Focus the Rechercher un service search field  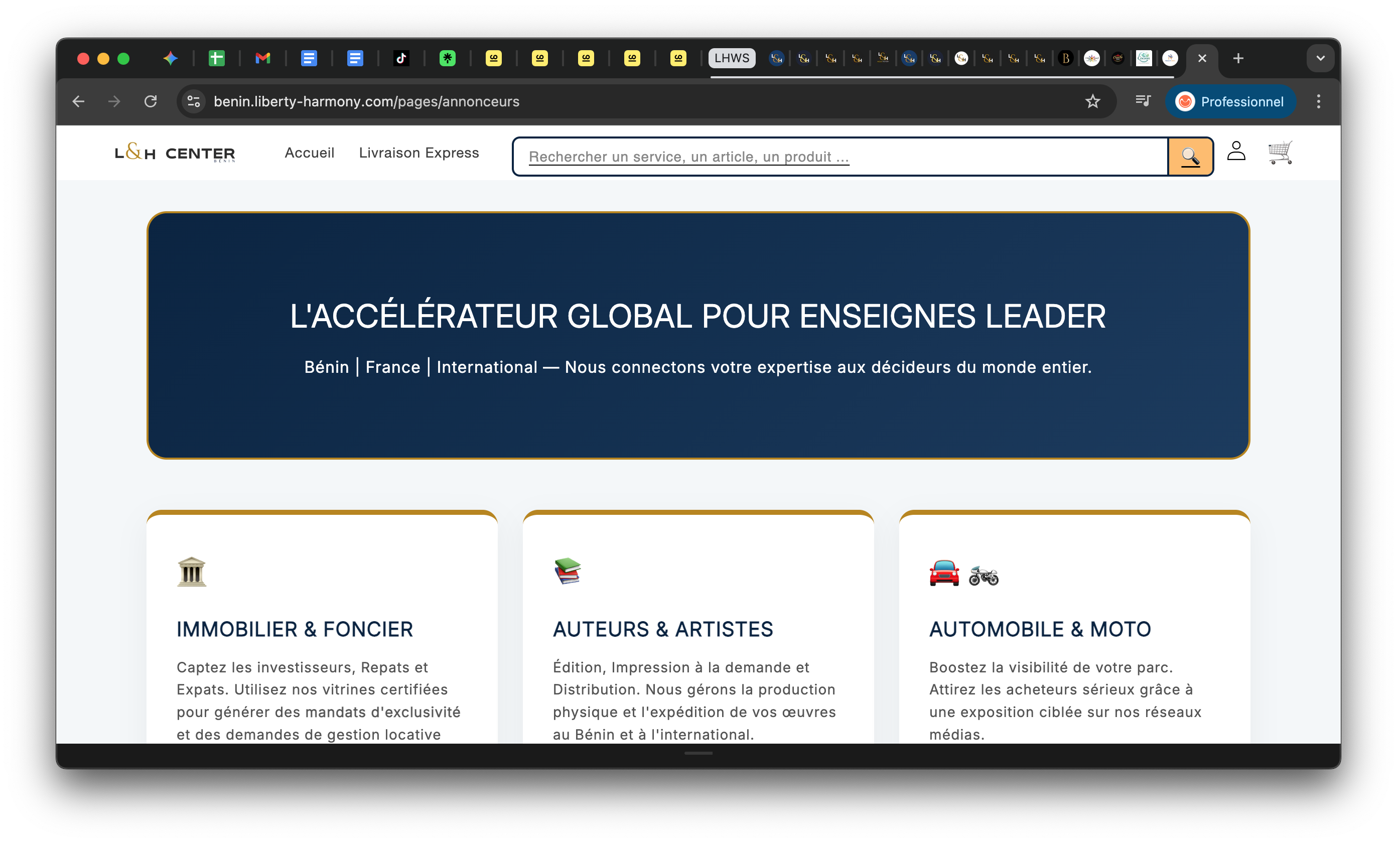(x=839, y=157)
